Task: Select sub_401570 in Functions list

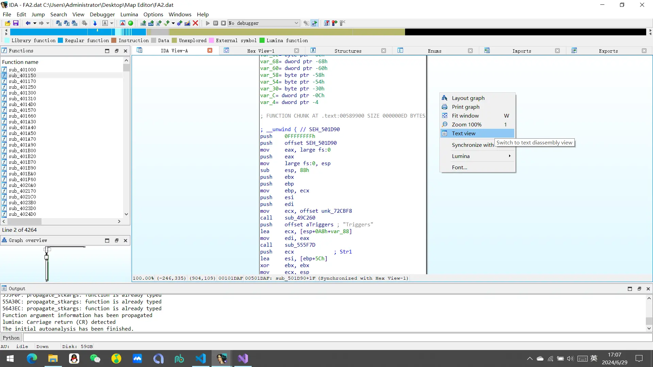Action: coord(22,110)
